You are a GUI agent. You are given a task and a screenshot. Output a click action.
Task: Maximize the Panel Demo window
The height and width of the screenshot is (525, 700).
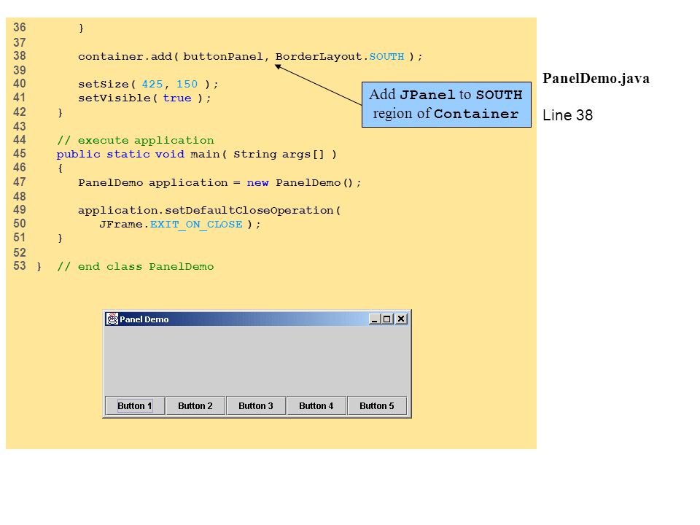387,319
